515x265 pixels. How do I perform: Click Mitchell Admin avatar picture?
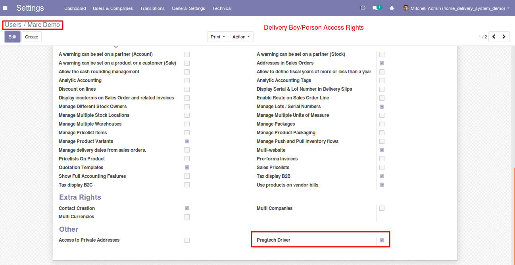point(405,8)
